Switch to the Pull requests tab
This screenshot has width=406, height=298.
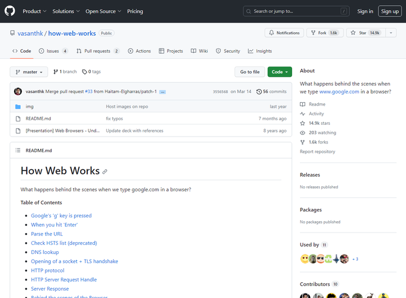tap(98, 51)
